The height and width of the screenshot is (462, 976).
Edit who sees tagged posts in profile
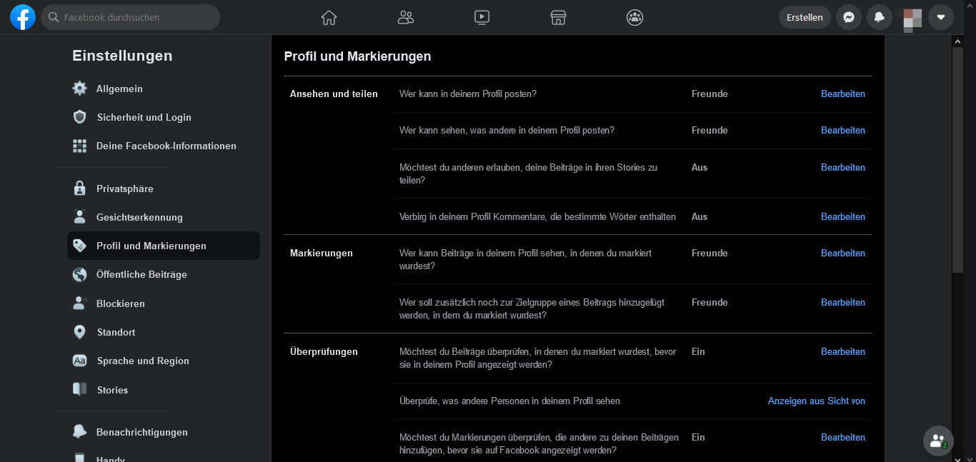coord(843,253)
